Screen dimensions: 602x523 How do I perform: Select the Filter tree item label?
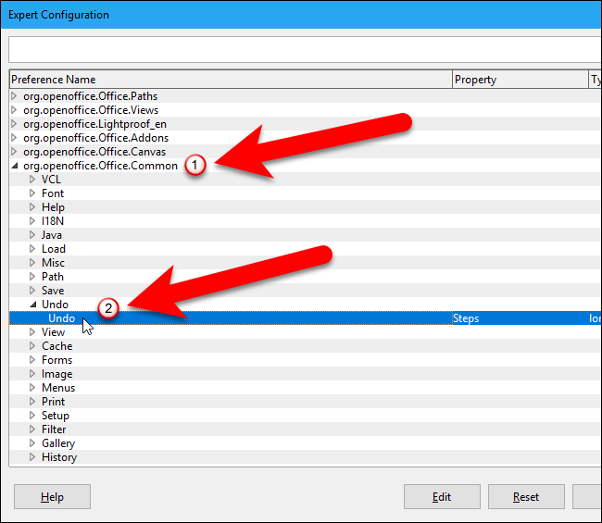click(54, 430)
